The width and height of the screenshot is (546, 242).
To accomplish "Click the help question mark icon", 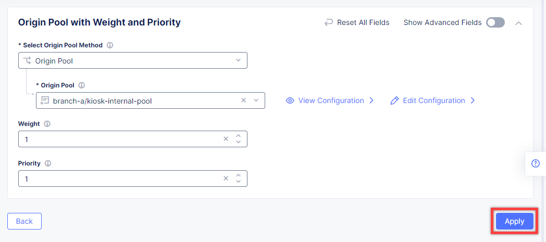I will click(x=535, y=163).
